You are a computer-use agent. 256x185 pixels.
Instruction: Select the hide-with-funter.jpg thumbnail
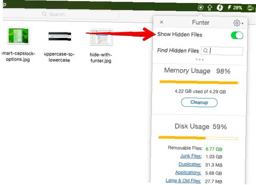coord(101,37)
